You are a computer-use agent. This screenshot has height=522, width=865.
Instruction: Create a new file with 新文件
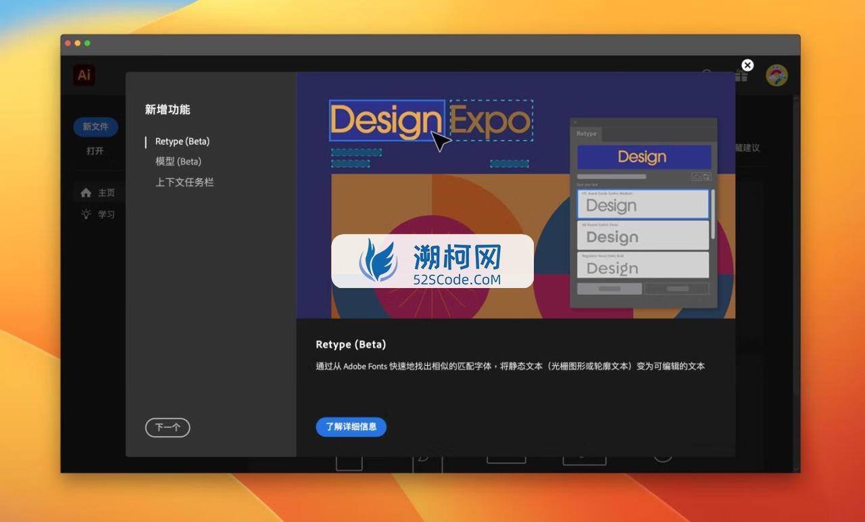[x=95, y=126]
